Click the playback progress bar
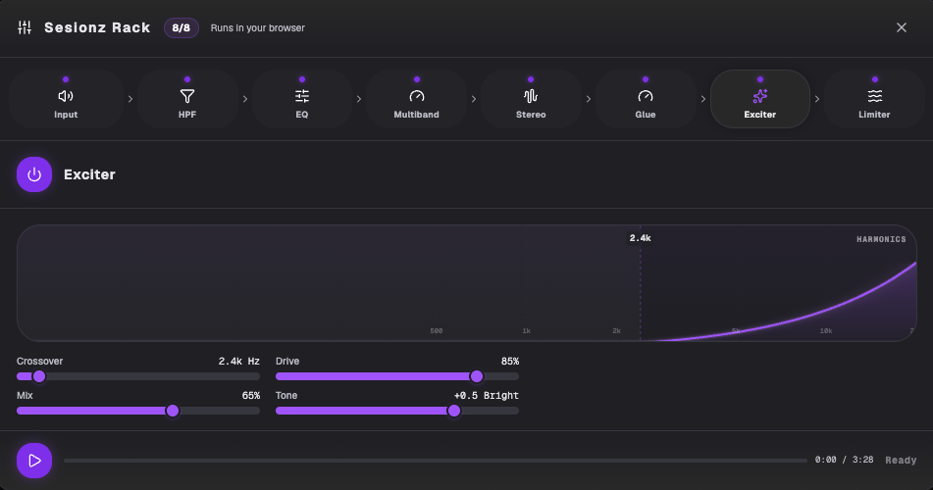This screenshot has width=933, height=490. 436,461
